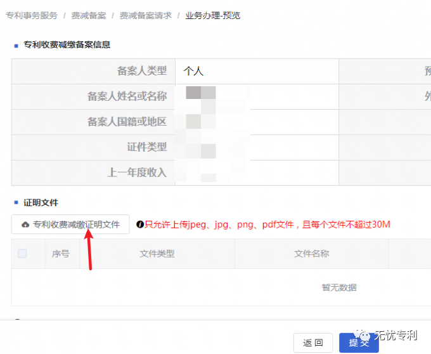Click the cloud upload icon
The height and width of the screenshot is (354, 431).
coord(25,225)
